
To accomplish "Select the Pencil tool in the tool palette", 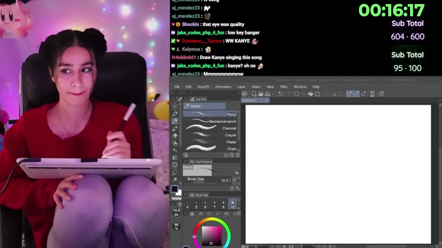I will [x=175, y=121].
